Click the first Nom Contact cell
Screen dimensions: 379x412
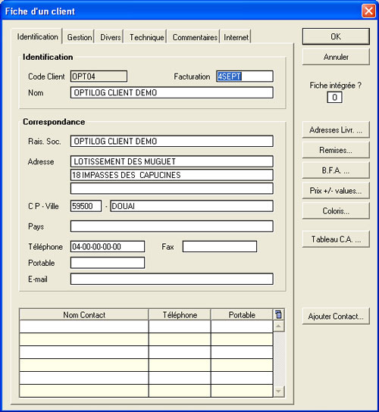pyautogui.click(x=84, y=326)
